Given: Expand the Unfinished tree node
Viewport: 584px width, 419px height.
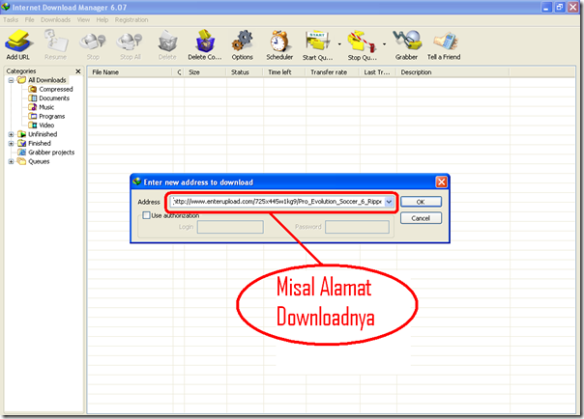Looking at the screenshot, I should 11,134.
